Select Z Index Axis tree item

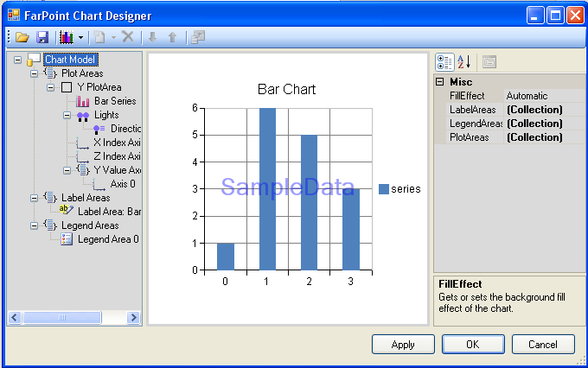tap(117, 156)
